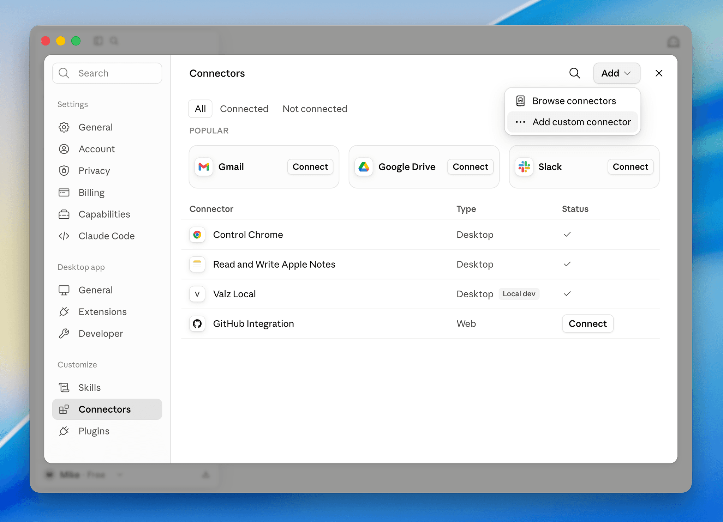This screenshot has height=522, width=723.
Task: Switch to the Not connected filter tab
Action: coord(315,109)
